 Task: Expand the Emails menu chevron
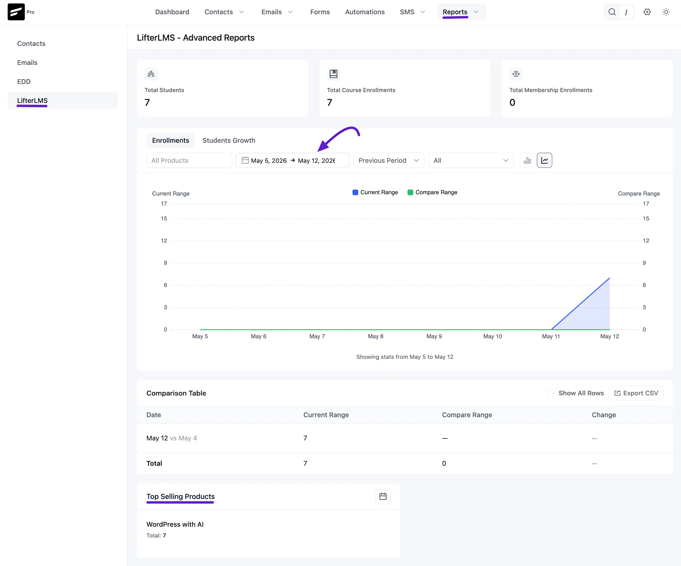[290, 12]
